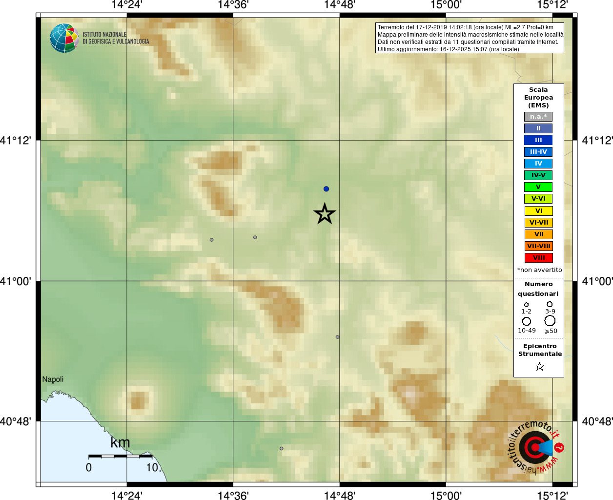Click the 3-9 questionnaires circle symbol
Image resolution: width=613 pixels, height=500 pixels.
coord(550,304)
